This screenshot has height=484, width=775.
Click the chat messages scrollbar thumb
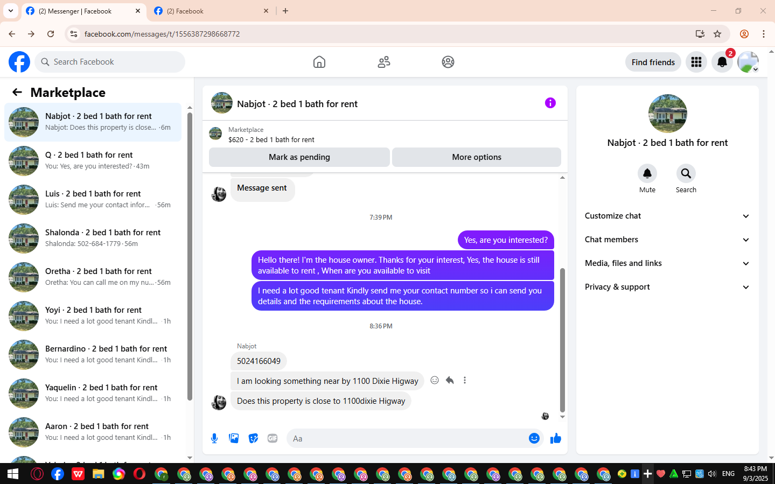(x=562, y=340)
